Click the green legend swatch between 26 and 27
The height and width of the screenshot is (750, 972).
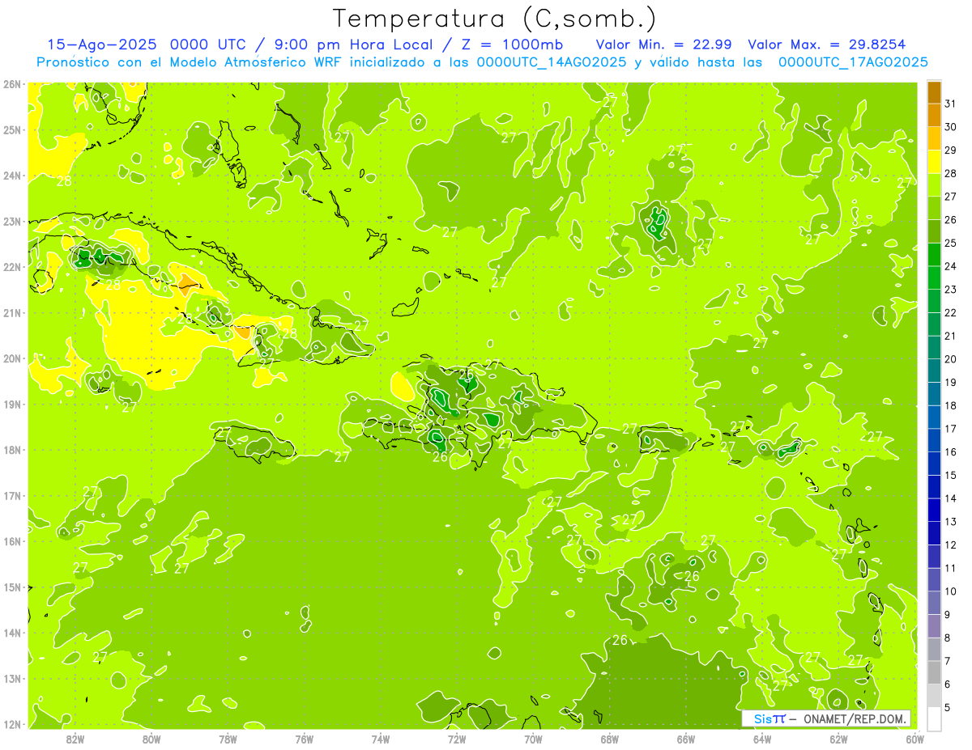(x=934, y=208)
